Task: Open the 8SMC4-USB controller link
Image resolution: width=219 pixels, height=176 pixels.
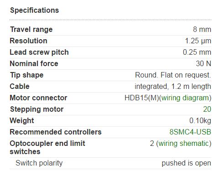Action: pos(190,132)
